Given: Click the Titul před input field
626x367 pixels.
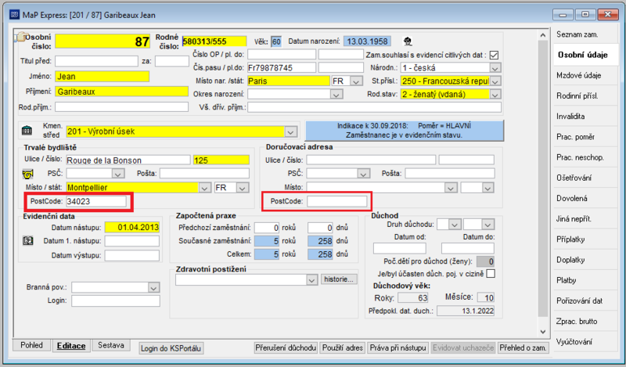Looking at the screenshot, I should coord(96,61).
